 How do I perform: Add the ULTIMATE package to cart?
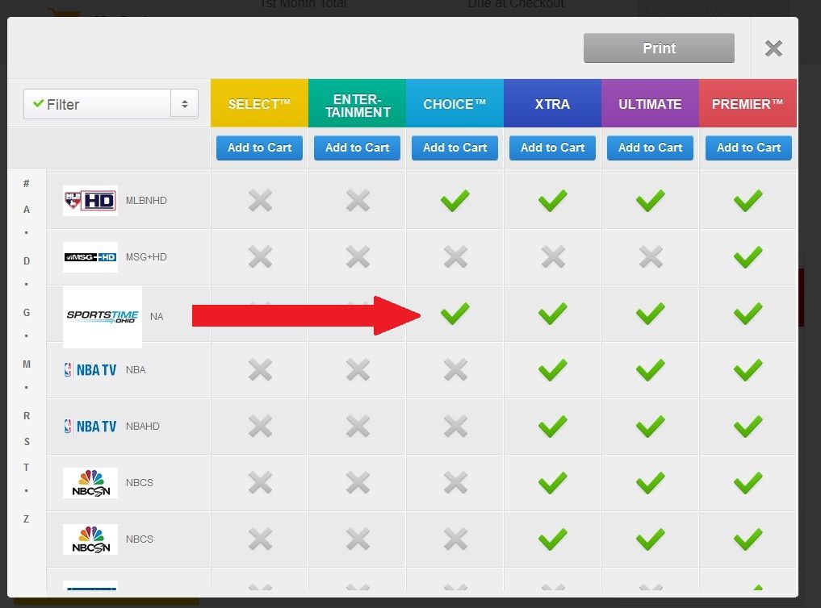click(x=650, y=148)
